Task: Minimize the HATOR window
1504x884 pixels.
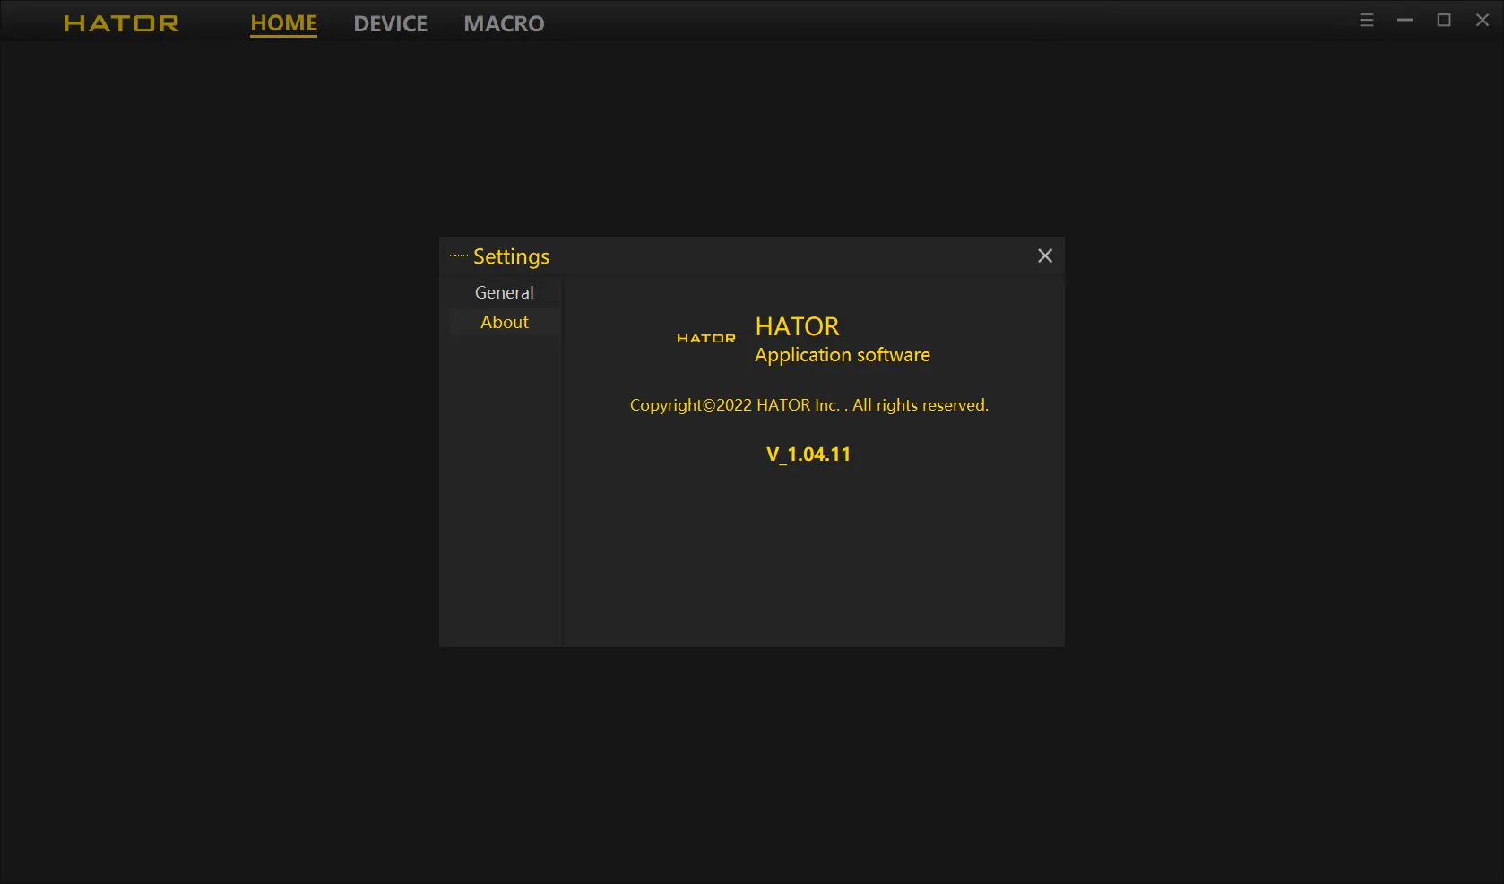Action: click(x=1405, y=20)
